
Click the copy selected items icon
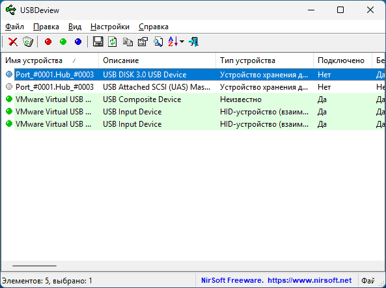128,42
